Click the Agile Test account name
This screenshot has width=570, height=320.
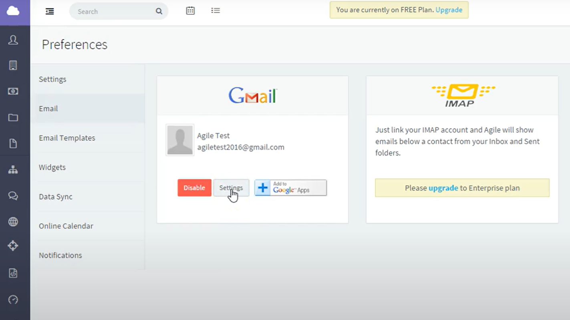[x=213, y=135]
